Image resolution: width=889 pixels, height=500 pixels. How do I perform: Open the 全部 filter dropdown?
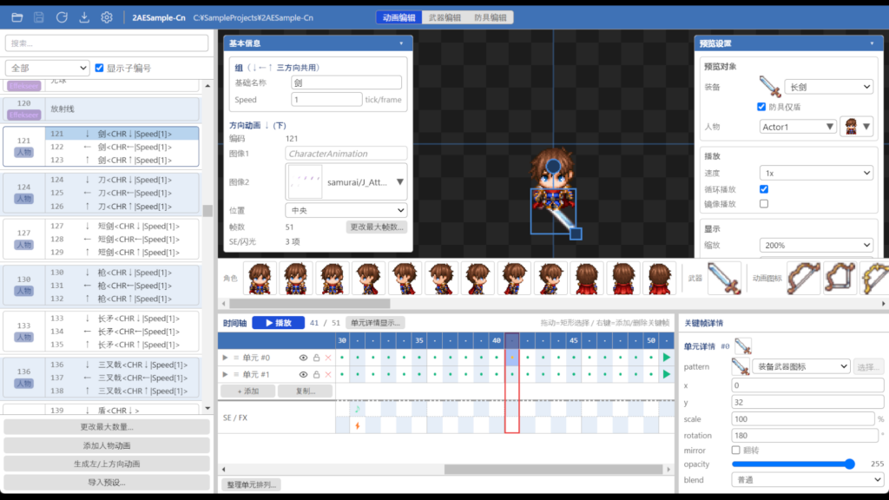[x=48, y=68]
